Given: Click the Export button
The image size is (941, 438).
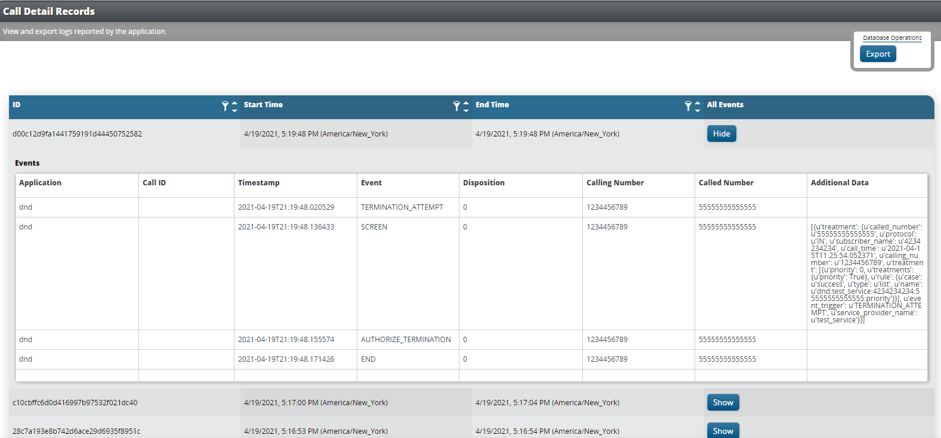Looking at the screenshot, I should pos(878,54).
